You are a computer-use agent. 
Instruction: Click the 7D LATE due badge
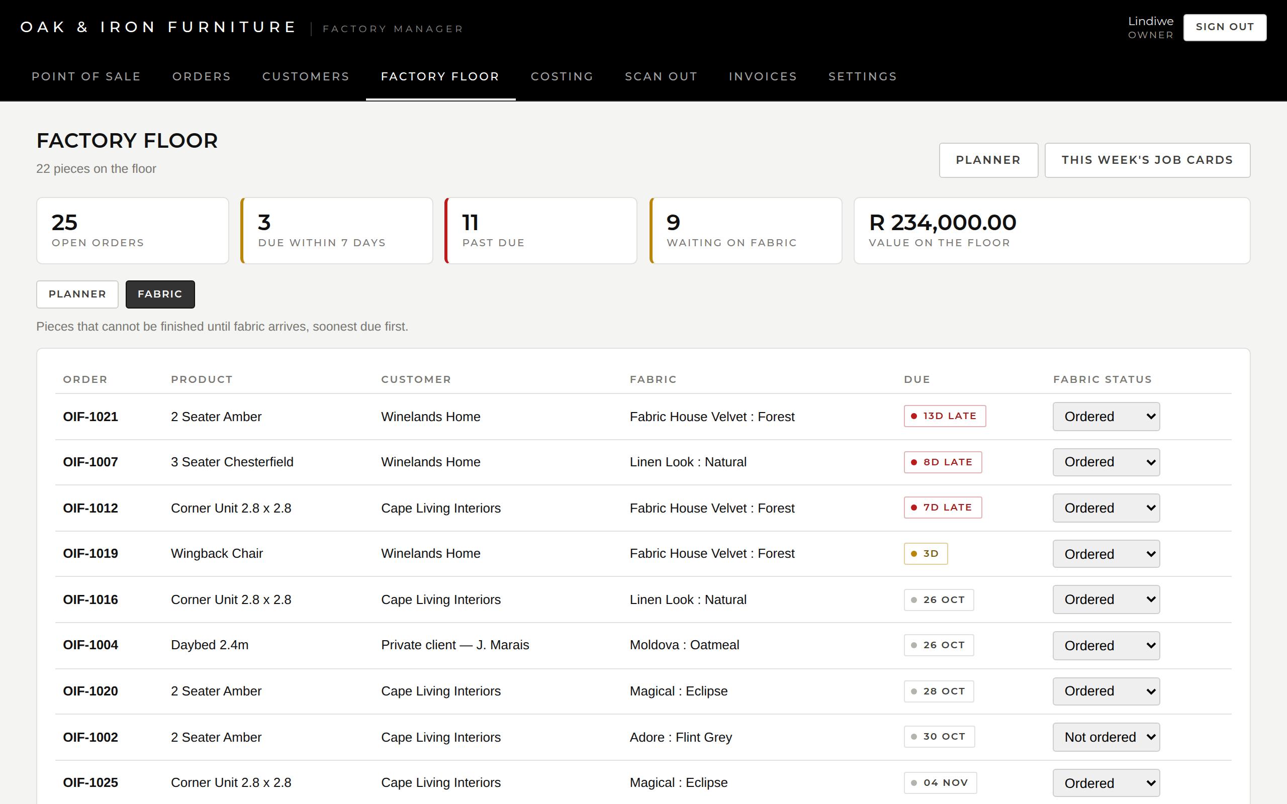pos(943,508)
